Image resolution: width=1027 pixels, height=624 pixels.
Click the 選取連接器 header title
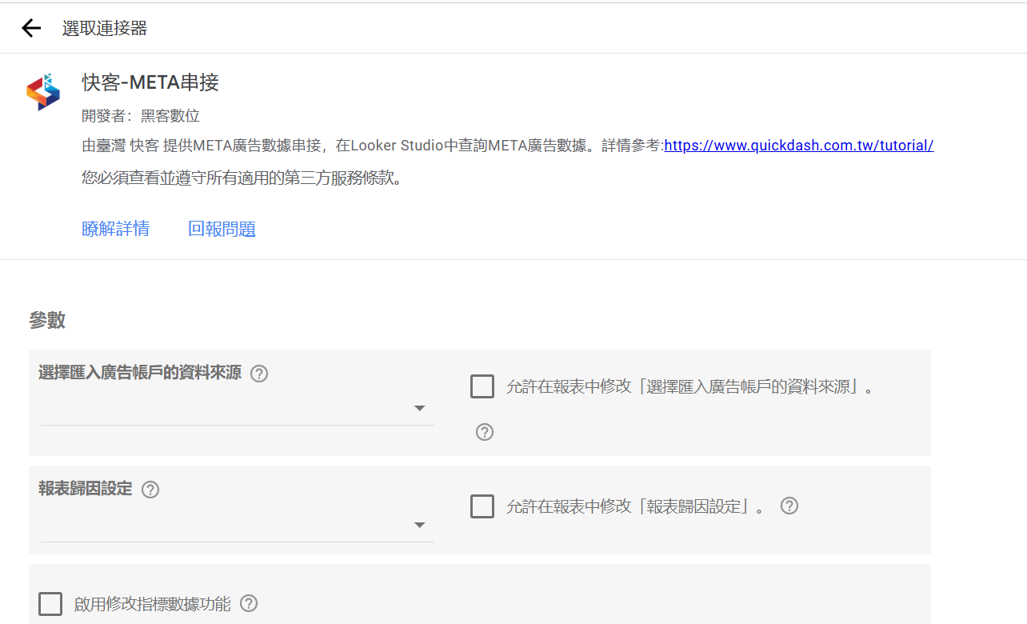click(105, 29)
